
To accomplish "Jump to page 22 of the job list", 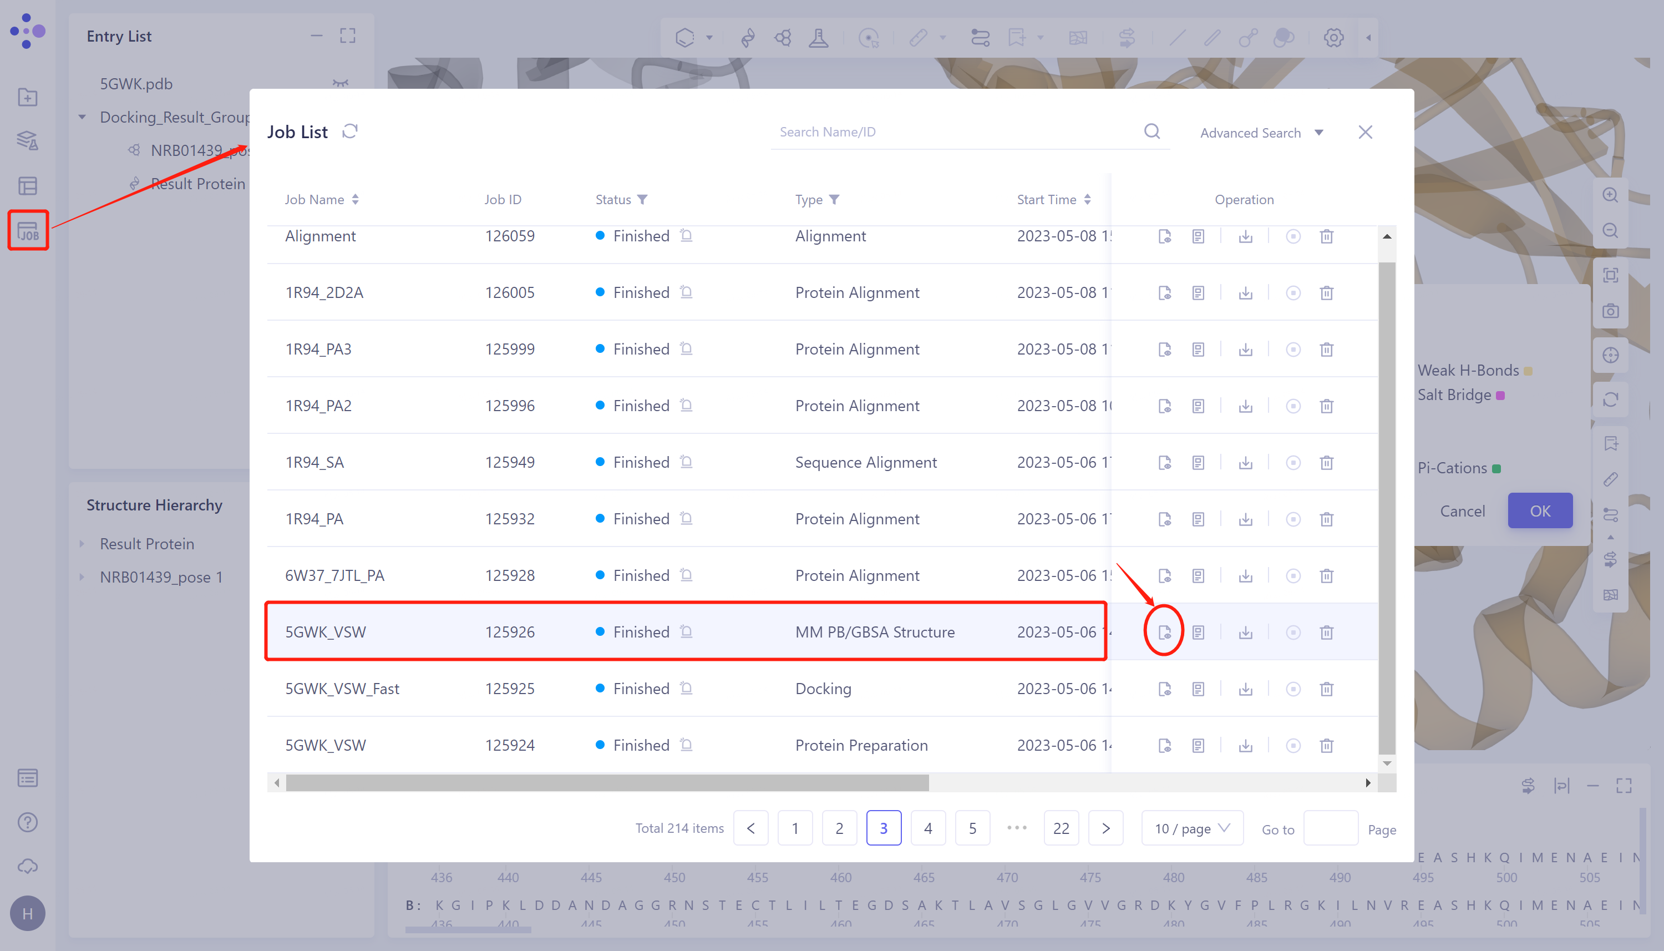I will click(x=1061, y=828).
